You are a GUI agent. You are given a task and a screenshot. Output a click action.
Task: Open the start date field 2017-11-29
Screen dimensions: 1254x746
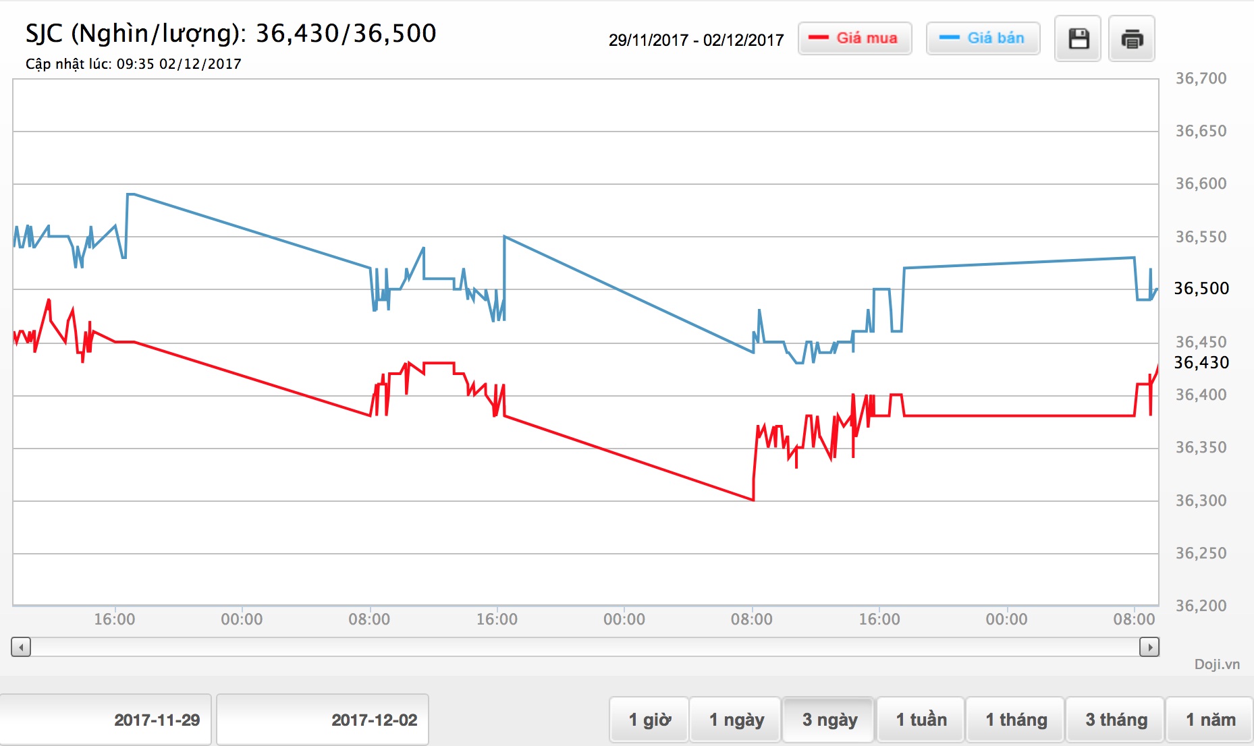(x=105, y=720)
